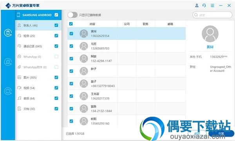Screen dimensions: 235x141
Task: Click the 13632629*** number in details
Action: [x=219, y=57]
